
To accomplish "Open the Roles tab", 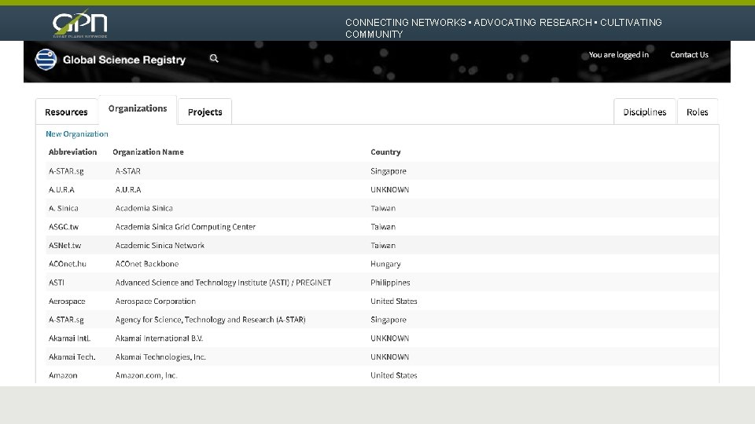I will pyautogui.click(x=698, y=112).
